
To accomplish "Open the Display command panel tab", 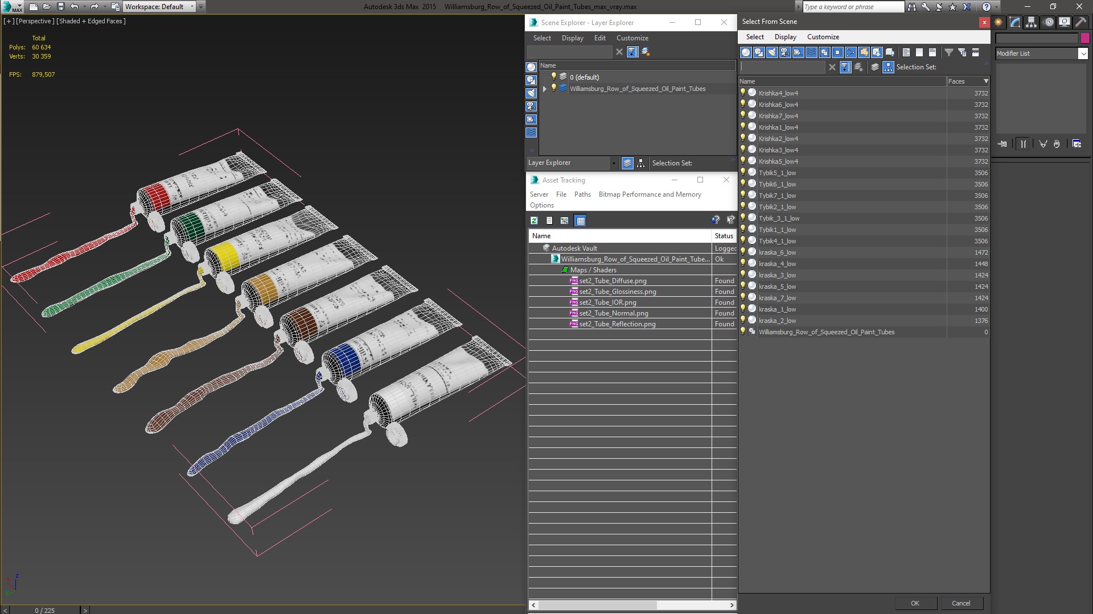I will point(1064,22).
